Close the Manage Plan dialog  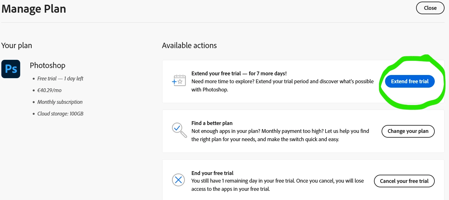coord(430,8)
